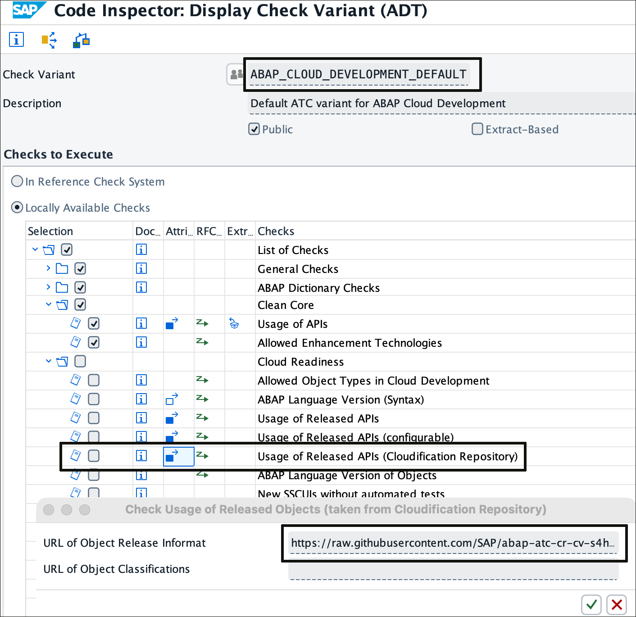Viewport: 636px width, 617px height.
Task: Toggle the Public checkbox
Action: click(x=254, y=129)
